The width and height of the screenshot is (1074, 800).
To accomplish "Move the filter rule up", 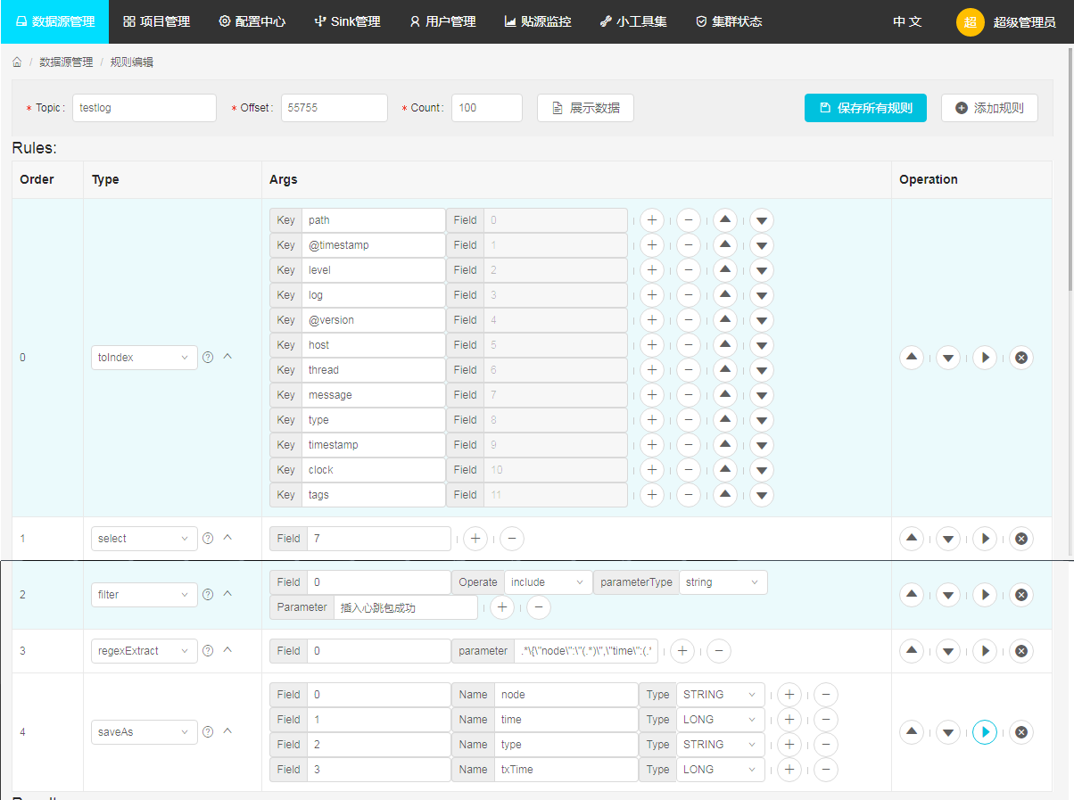I will 912,595.
